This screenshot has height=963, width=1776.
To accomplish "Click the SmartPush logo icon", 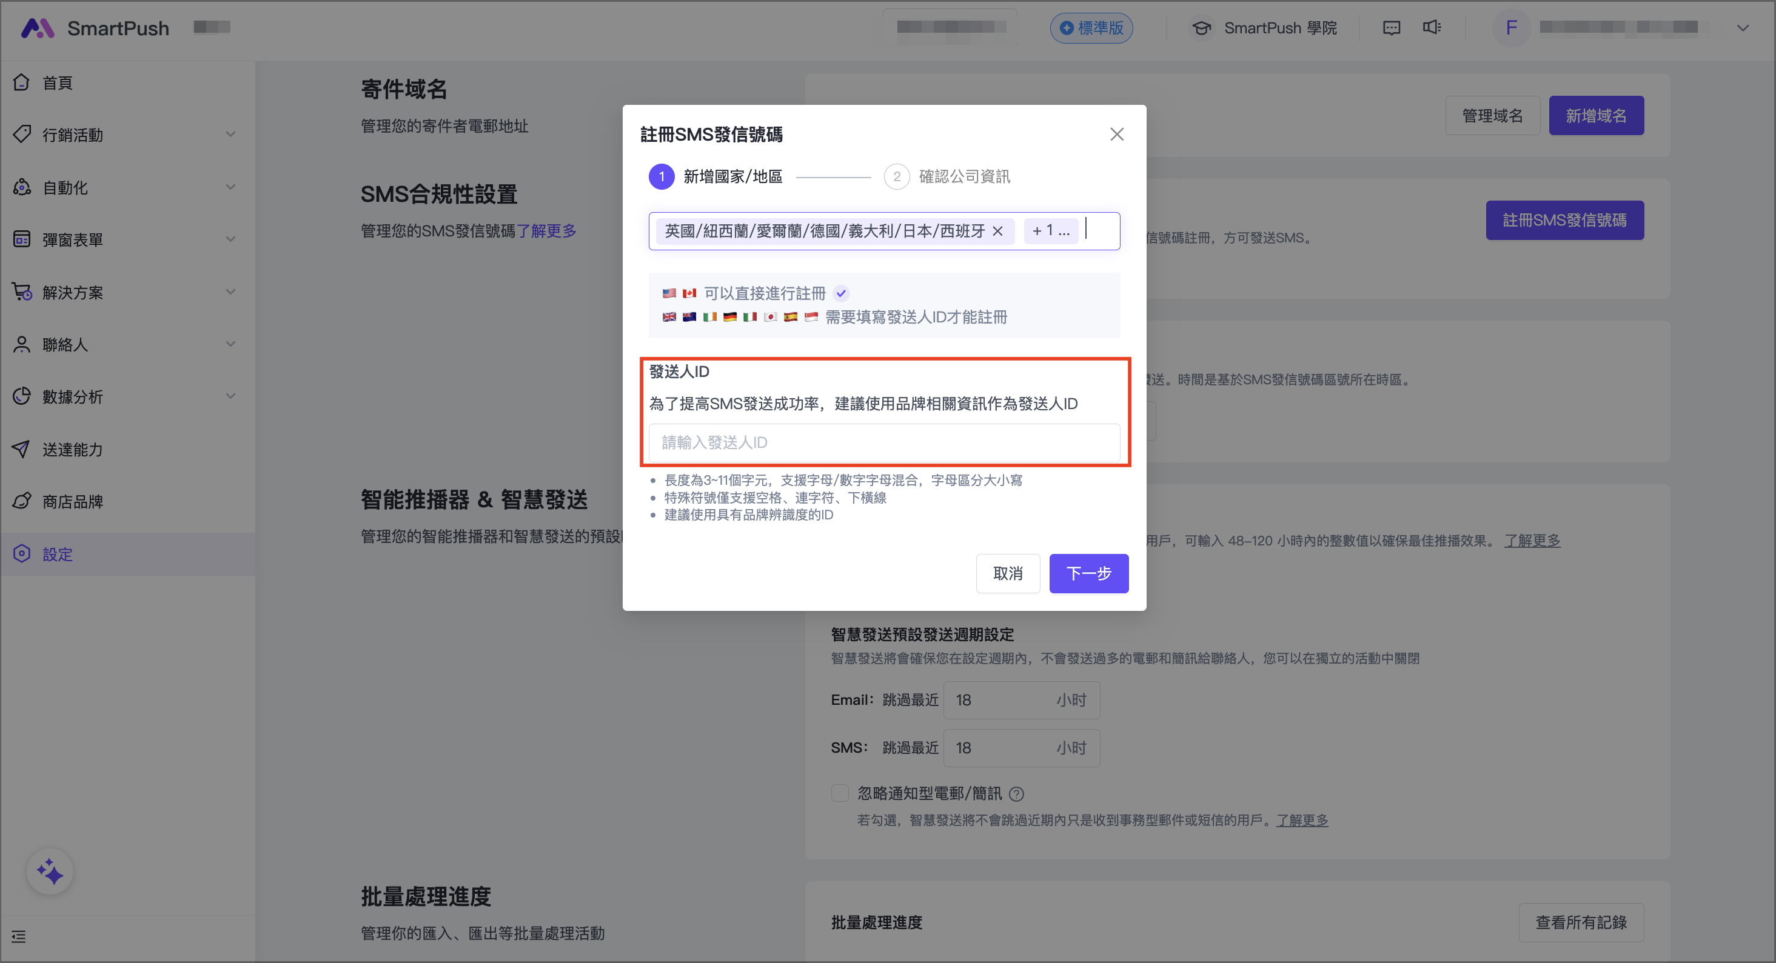I will (x=37, y=27).
